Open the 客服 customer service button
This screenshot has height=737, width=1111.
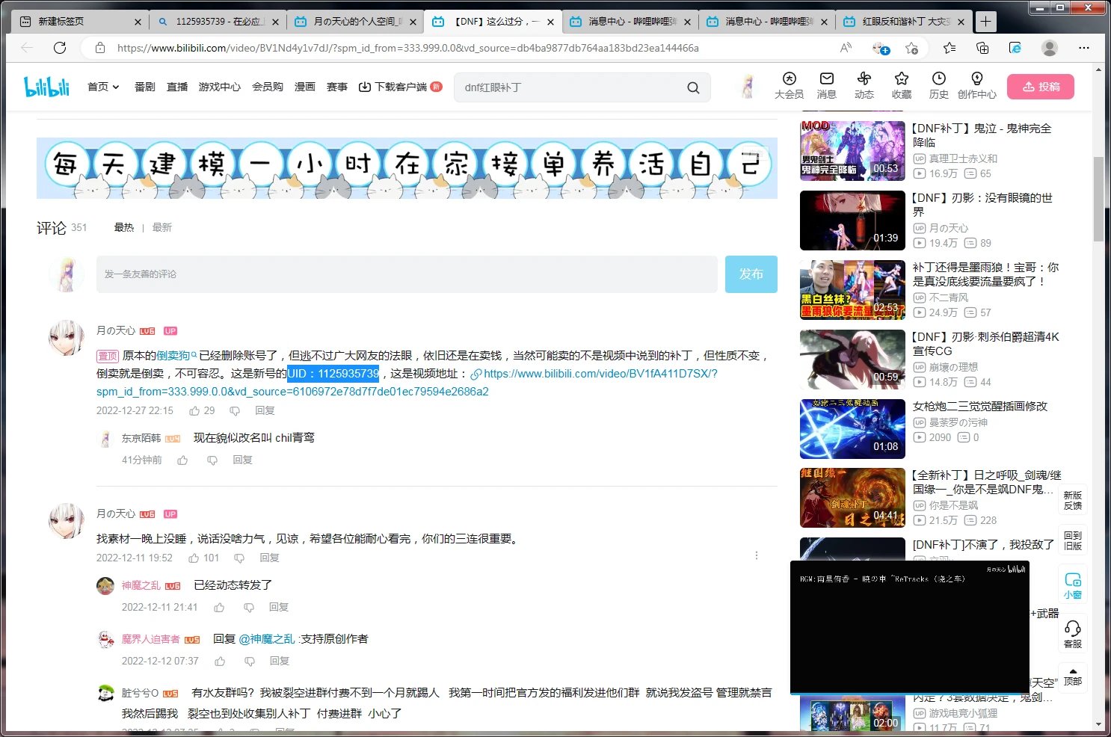pyautogui.click(x=1073, y=634)
